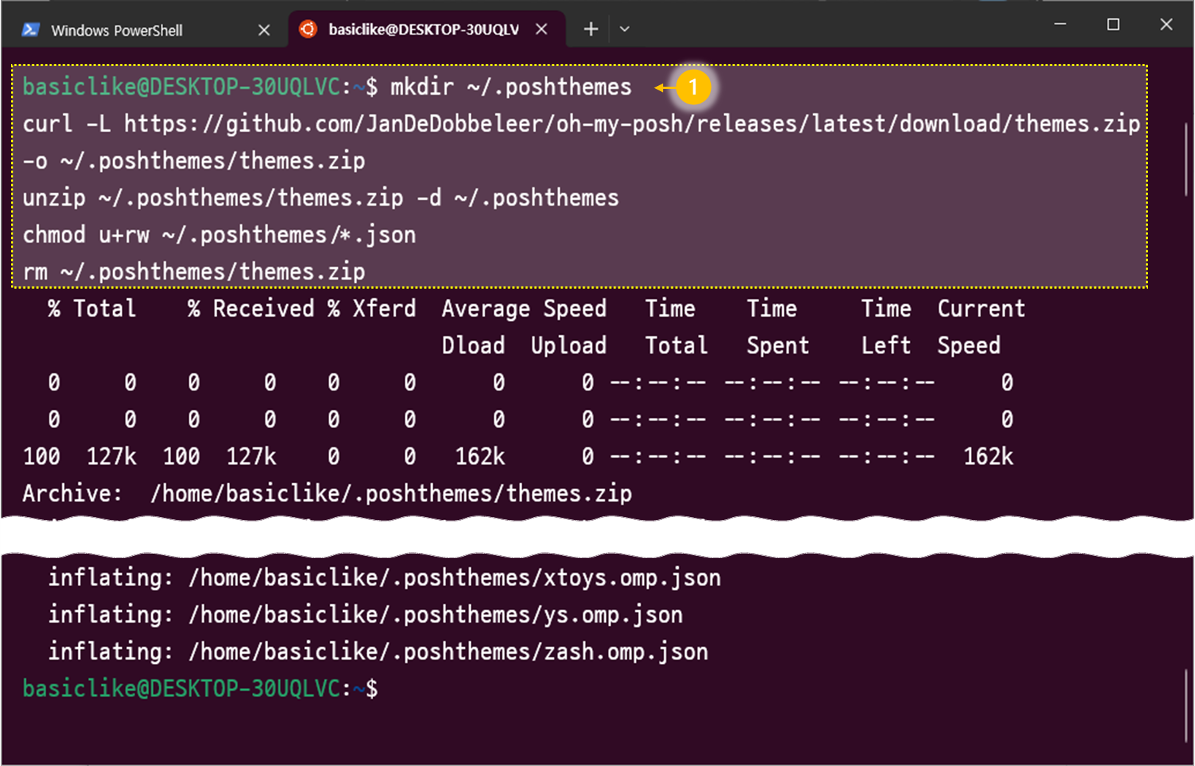Click the 'mkdir ~/.poshthemes' command text
1195x766 pixels.
point(510,87)
